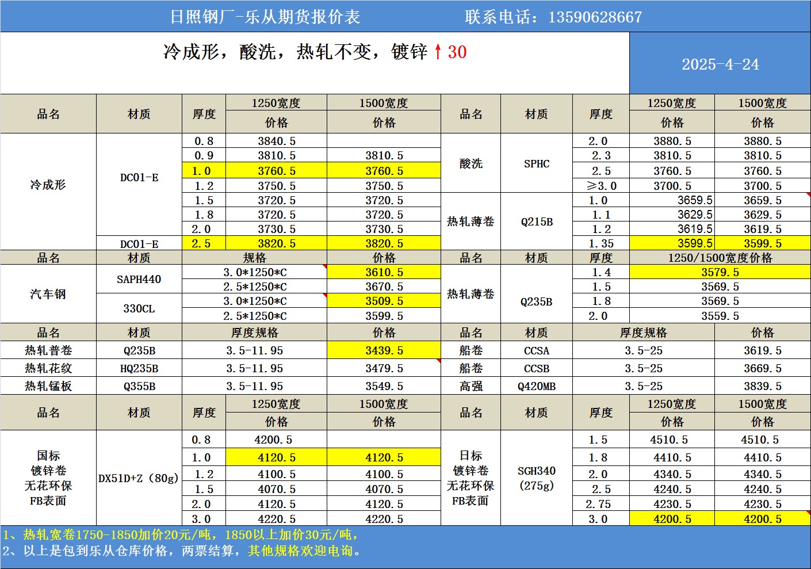Click the 2.75 thickness cell
Image resolution: width=811 pixels, height=569 pixels.
tap(601, 504)
